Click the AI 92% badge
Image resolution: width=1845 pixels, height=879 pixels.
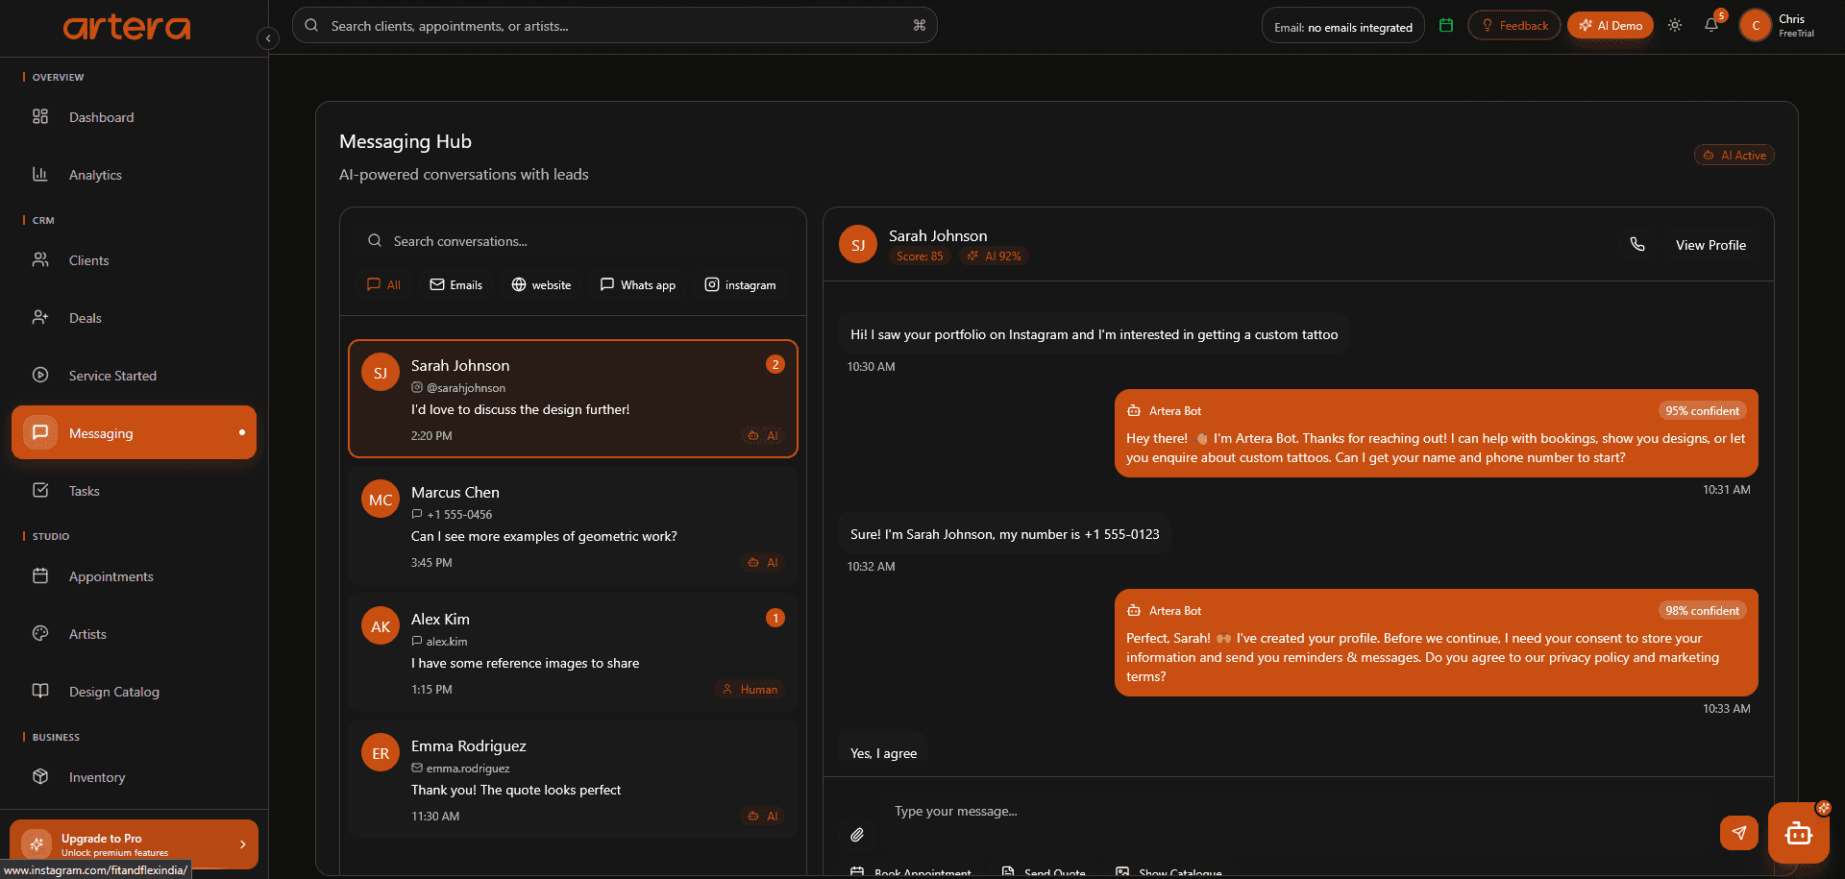[994, 256]
